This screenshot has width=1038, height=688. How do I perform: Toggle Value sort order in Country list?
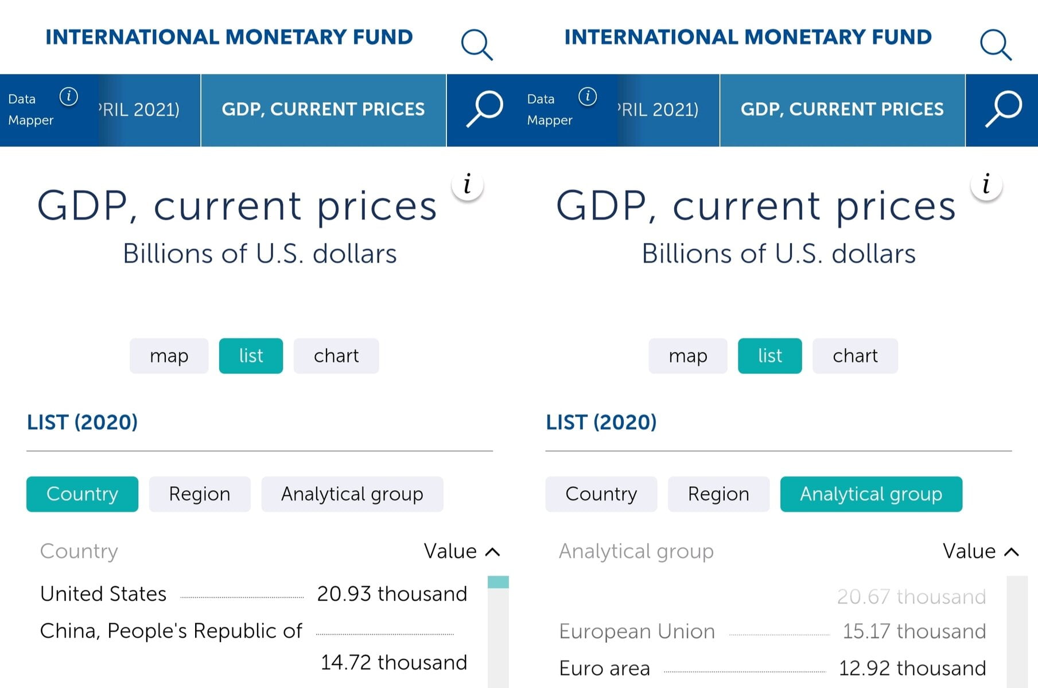click(461, 551)
